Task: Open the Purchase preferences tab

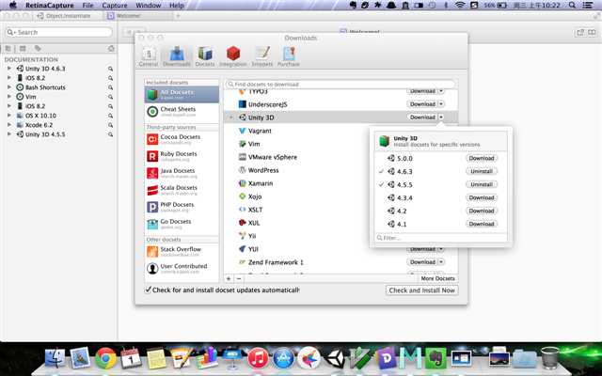Action: [x=289, y=56]
